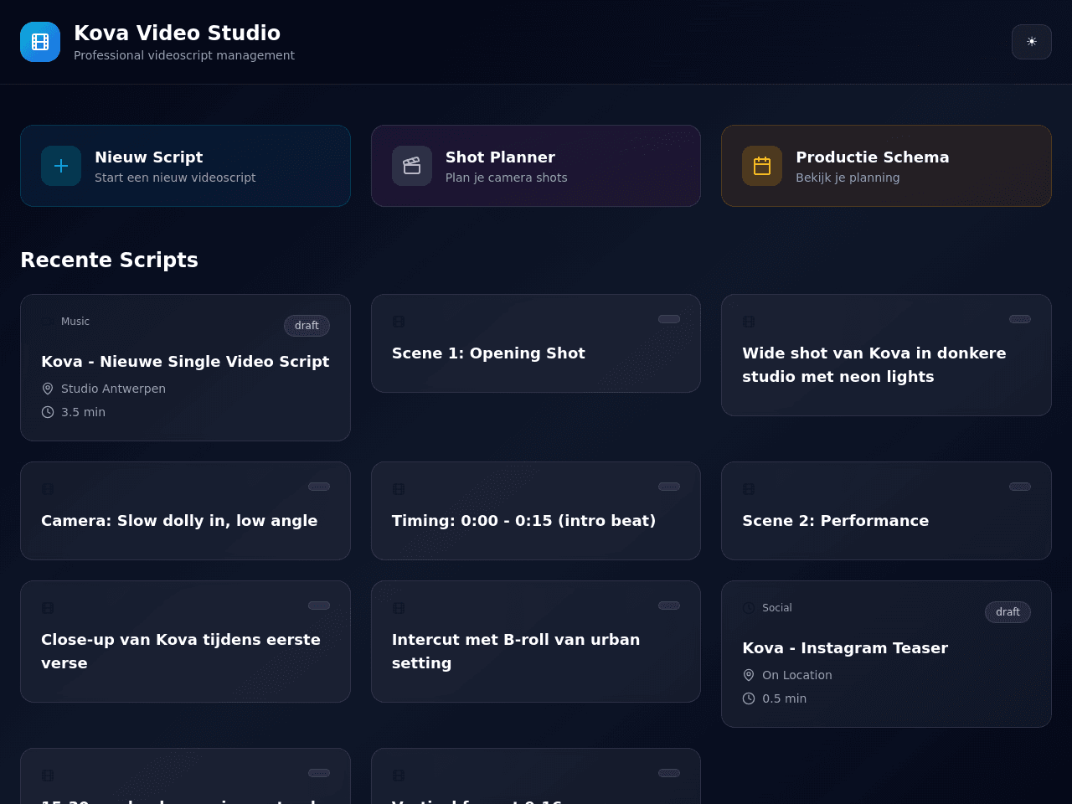Click Start een nieuw videoscript text
This screenshot has height=804, width=1072.
(175, 178)
